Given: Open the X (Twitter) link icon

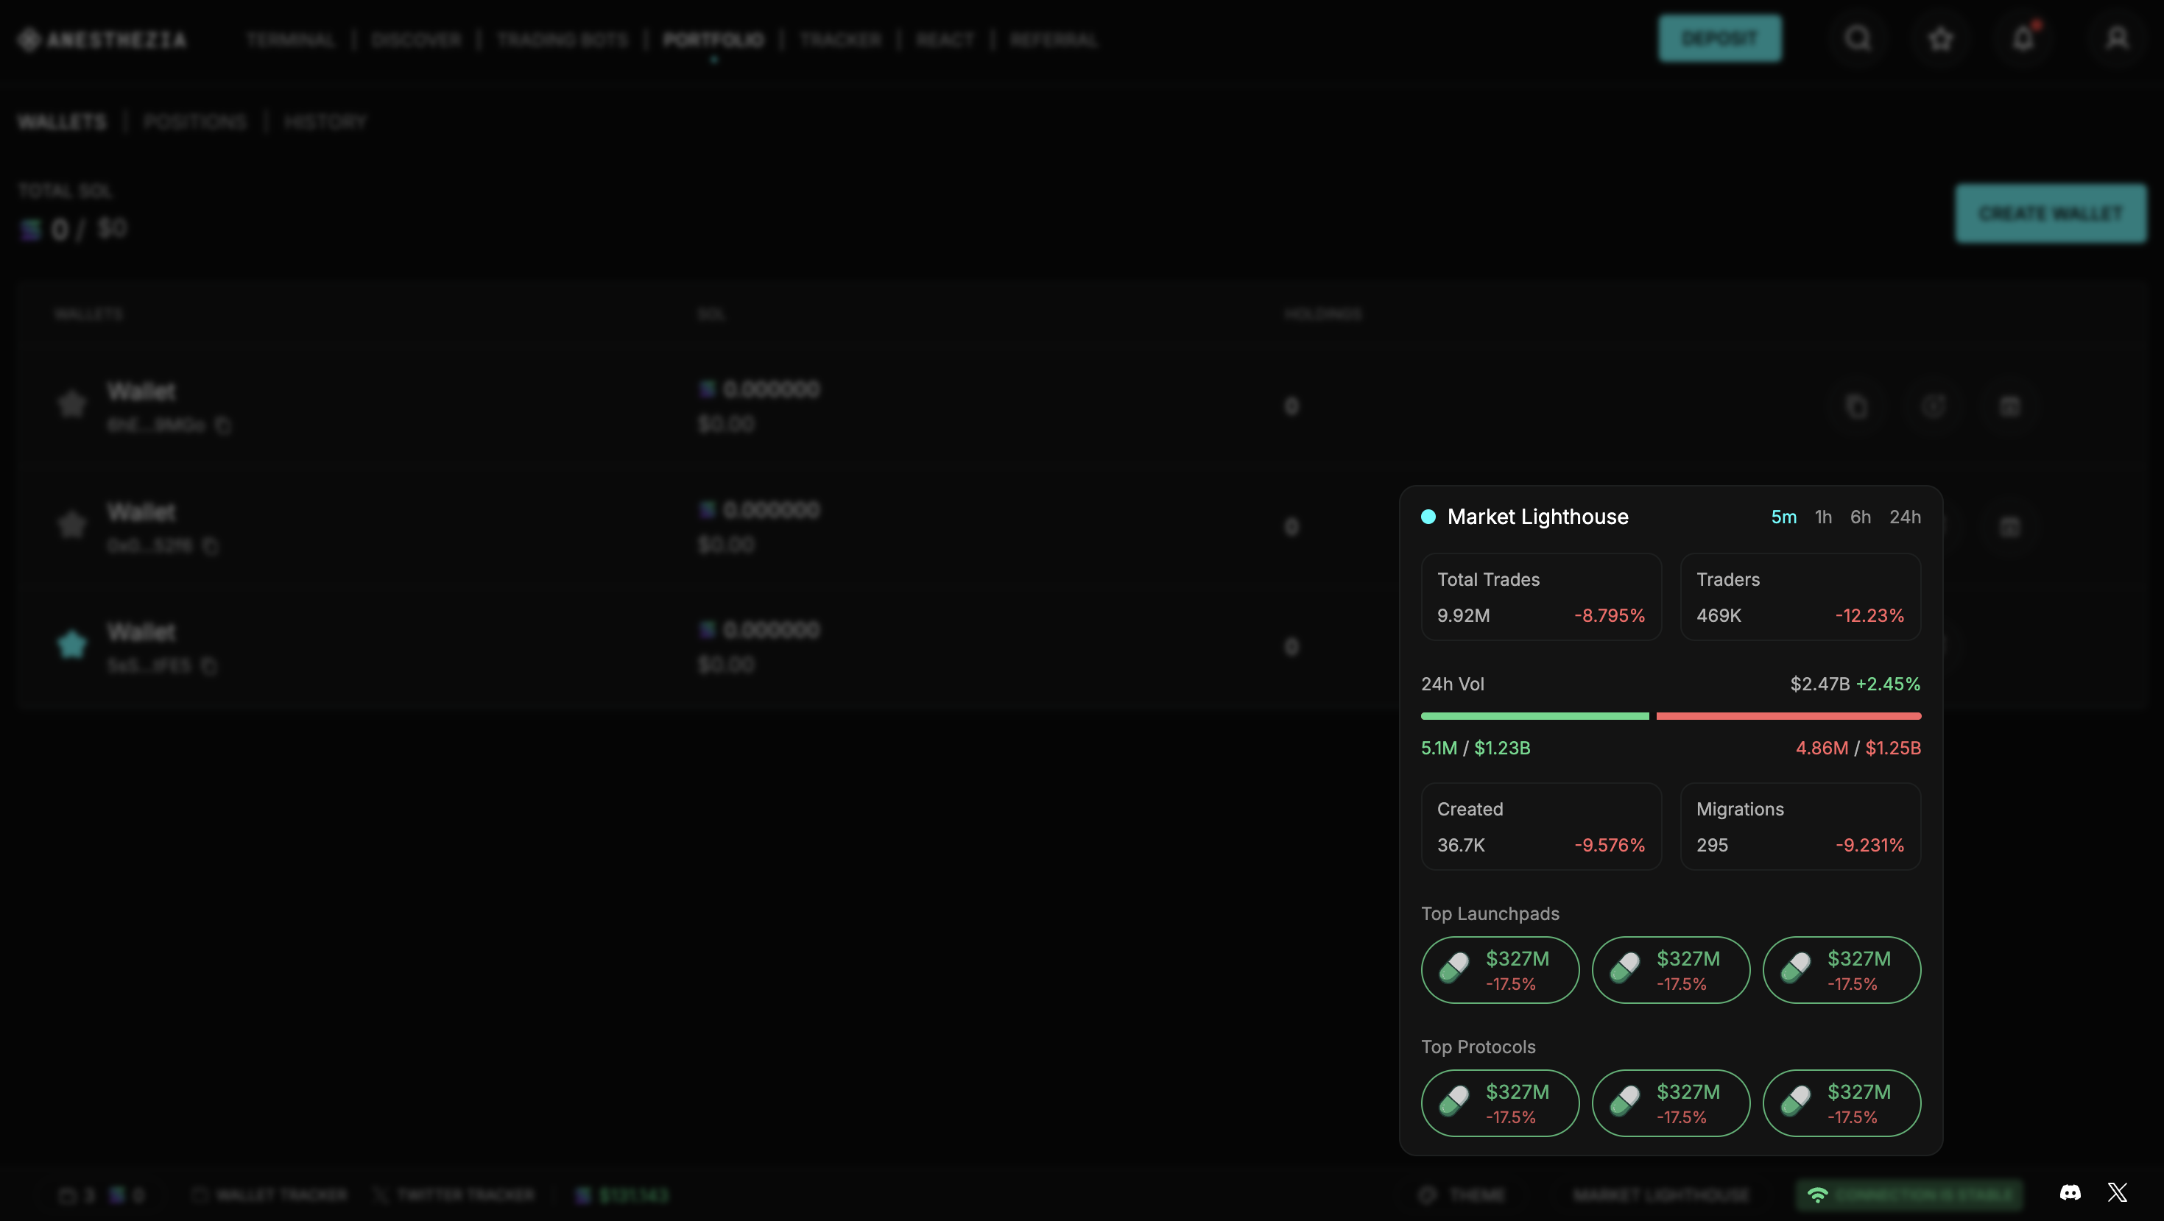Looking at the screenshot, I should click(2117, 1192).
